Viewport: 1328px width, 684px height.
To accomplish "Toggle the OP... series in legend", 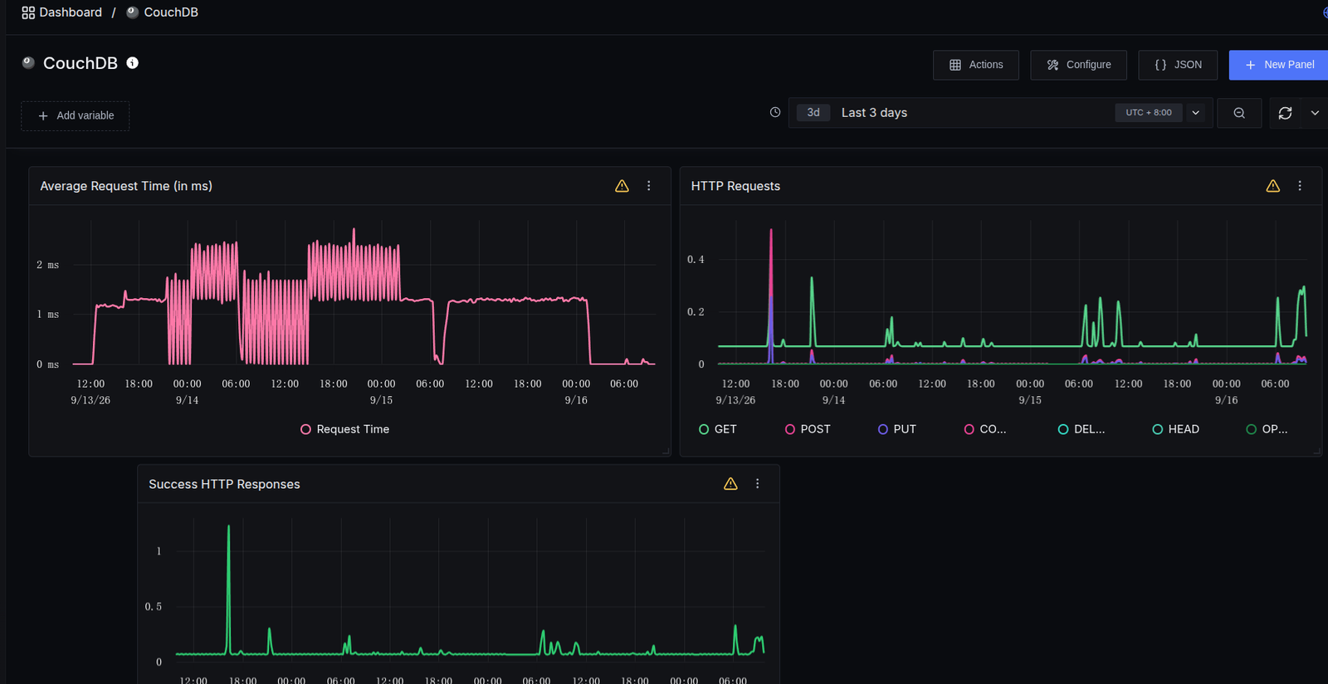I will coord(1267,429).
